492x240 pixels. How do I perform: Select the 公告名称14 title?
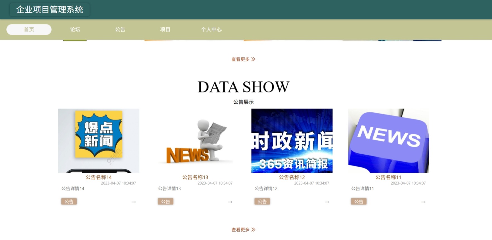tap(99, 177)
